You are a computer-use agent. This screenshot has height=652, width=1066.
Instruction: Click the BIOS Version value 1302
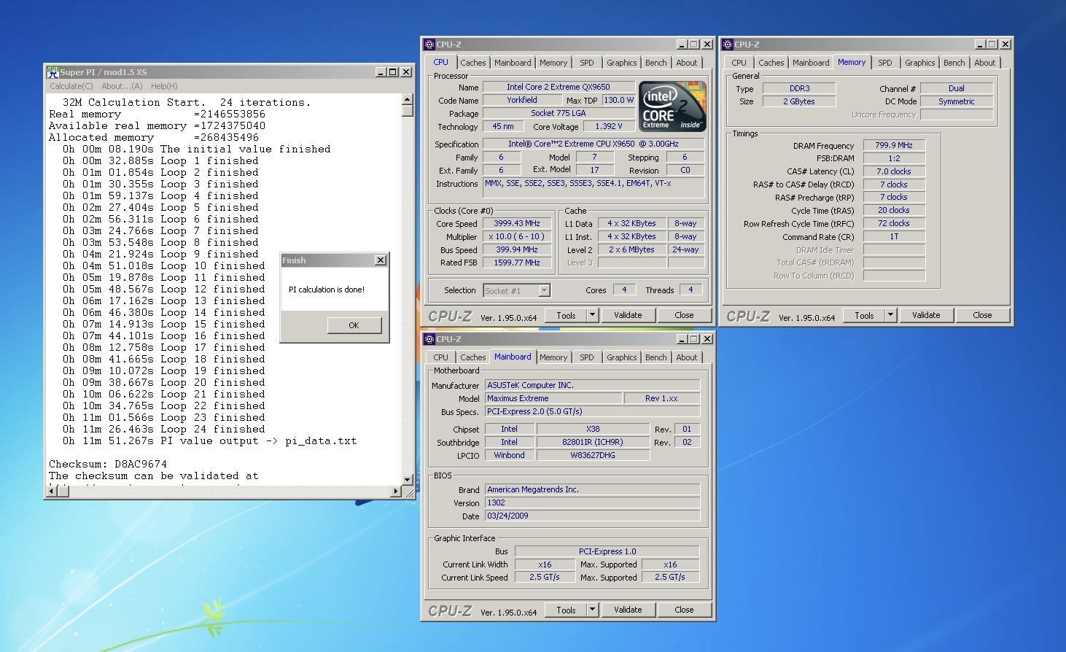tap(592, 502)
